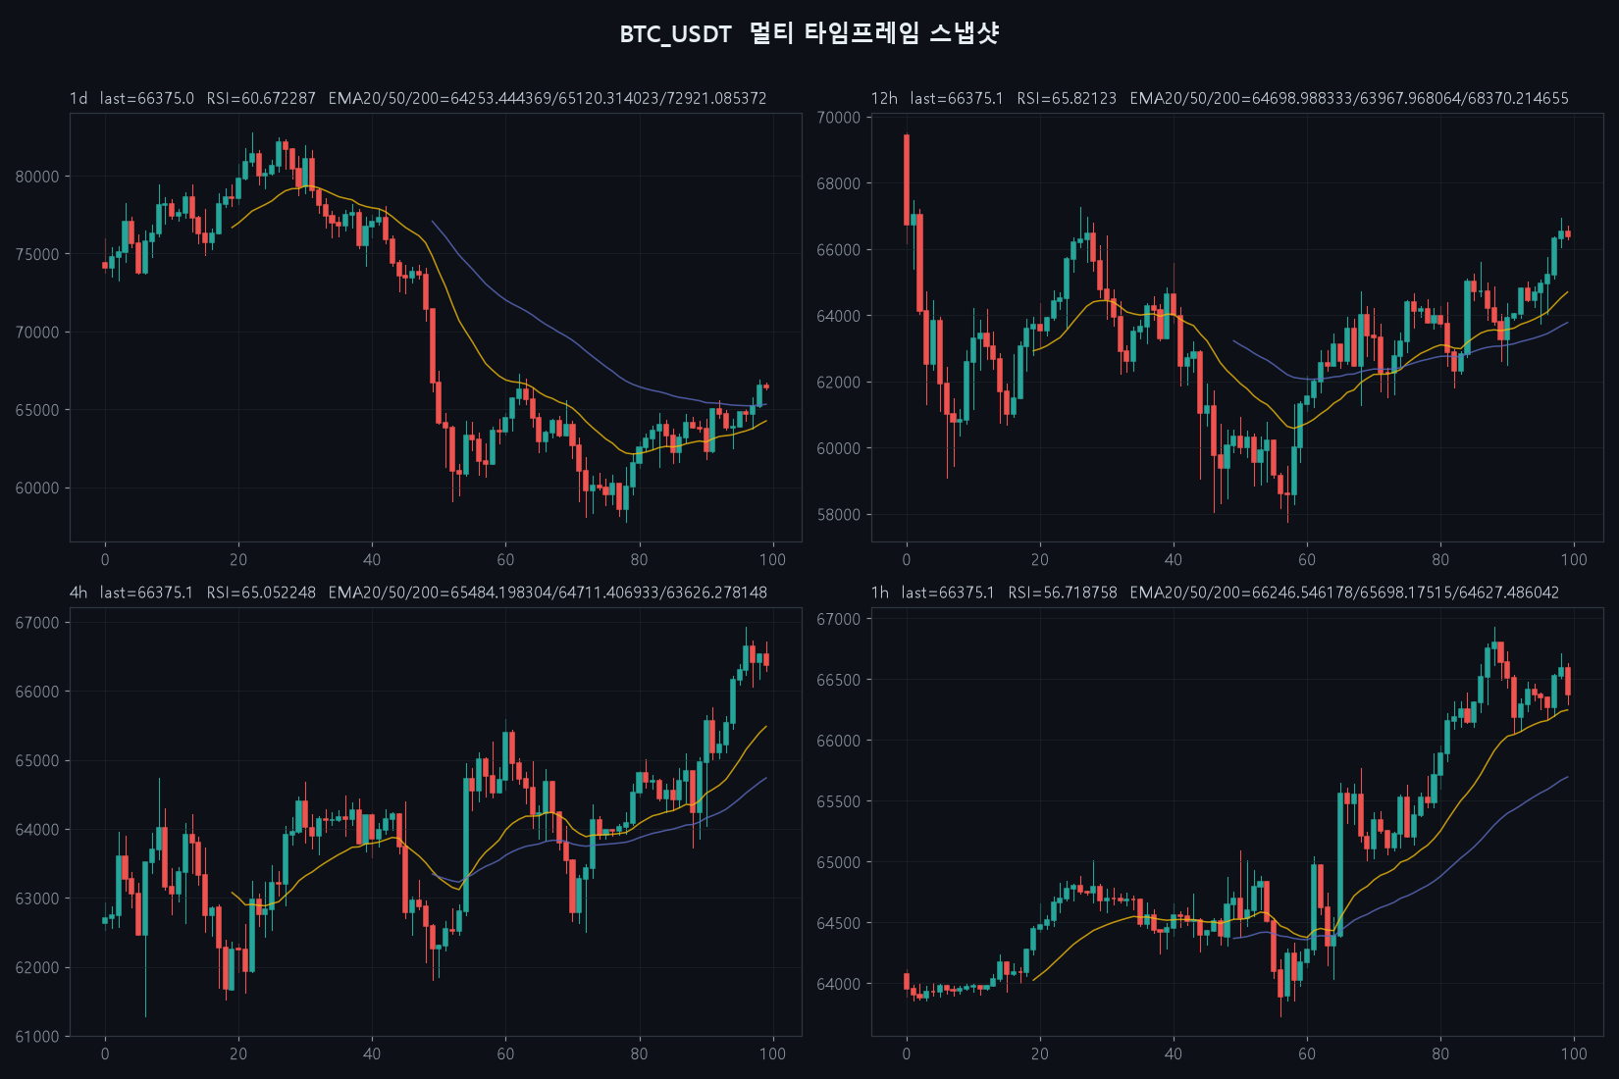Click the x-axis tick 100 under 12h chart
Image resolution: width=1619 pixels, height=1079 pixels.
coord(1574,559)
